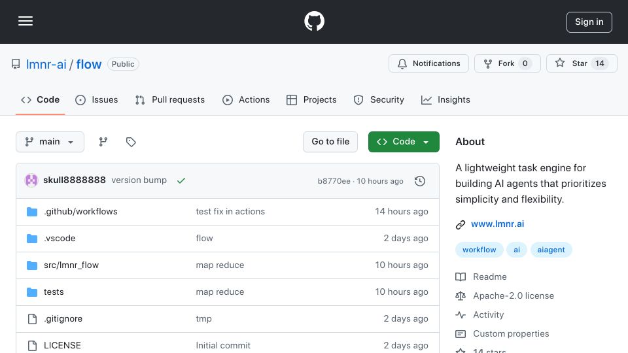Click the Go to file button
This screenshot has width=628, height=353.
point(330,142)
